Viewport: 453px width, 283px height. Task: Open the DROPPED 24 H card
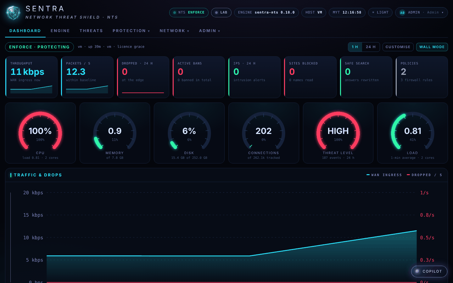(143, 77)
